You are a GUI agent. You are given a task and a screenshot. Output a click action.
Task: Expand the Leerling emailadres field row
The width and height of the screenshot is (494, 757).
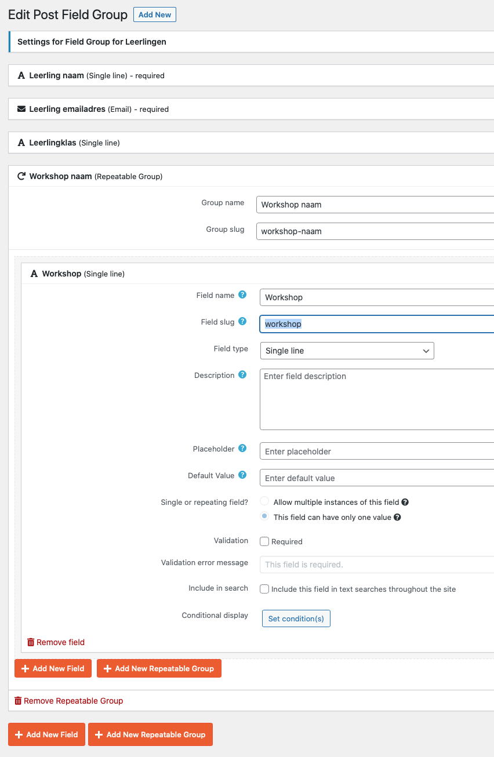[252, 109]
